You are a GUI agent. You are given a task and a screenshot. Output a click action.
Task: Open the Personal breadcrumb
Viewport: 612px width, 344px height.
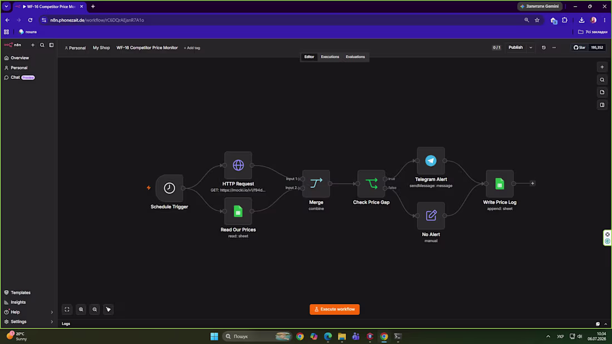point(75,48)
